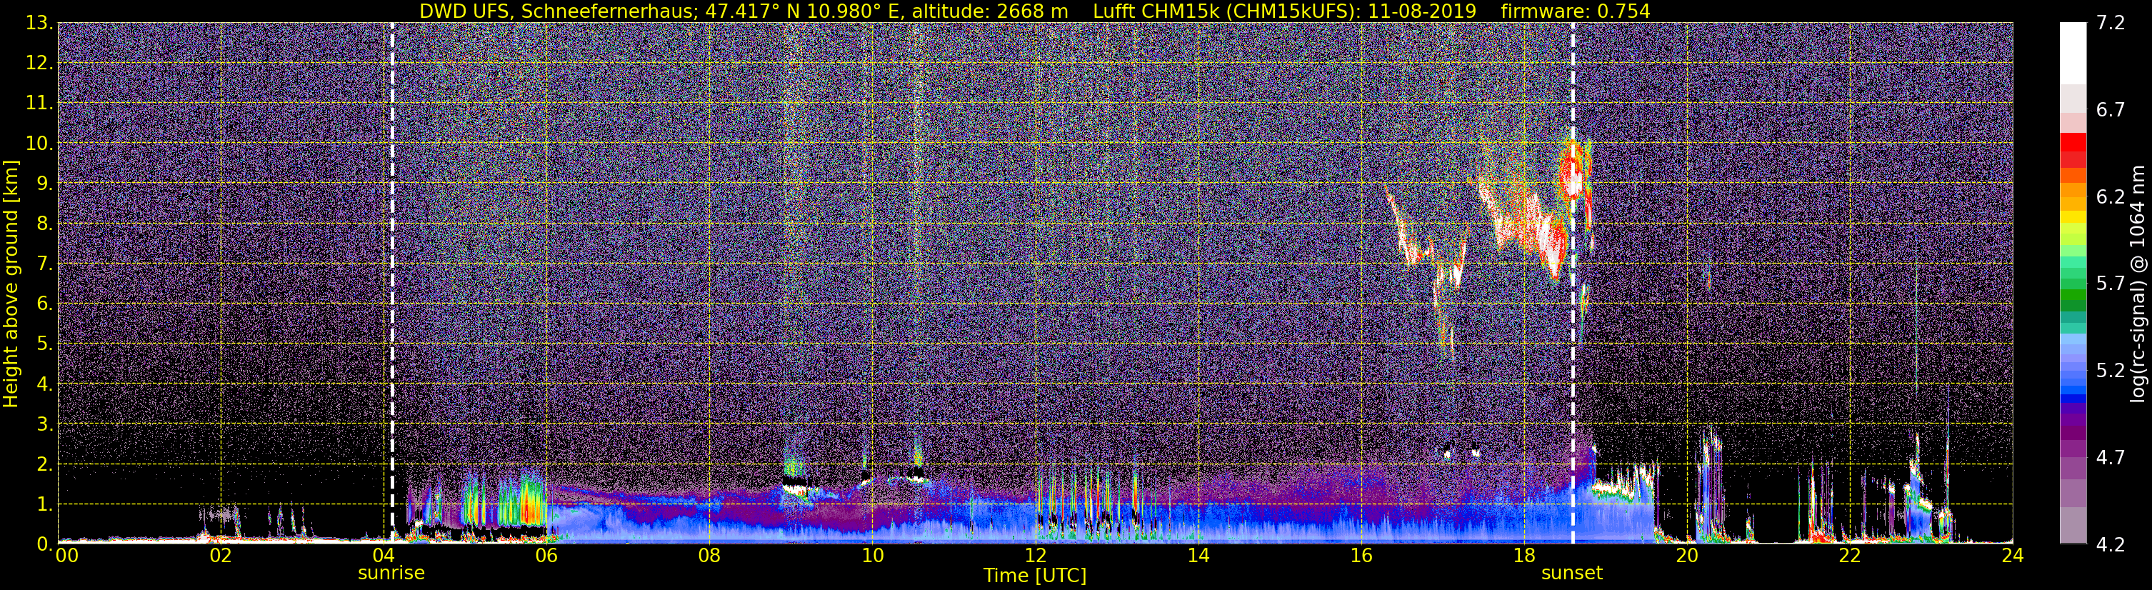Click the height axis tick label '2.'
Image resolution: width=2152 pixels, height=590 pixels.
44,464
